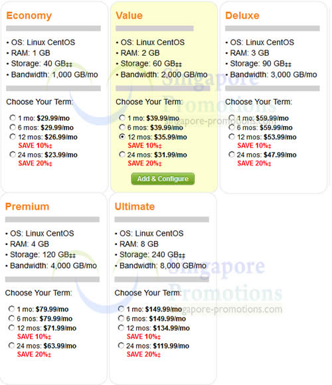Select Economy 6 mos $29.99/mo option

[x=13, y=127]
